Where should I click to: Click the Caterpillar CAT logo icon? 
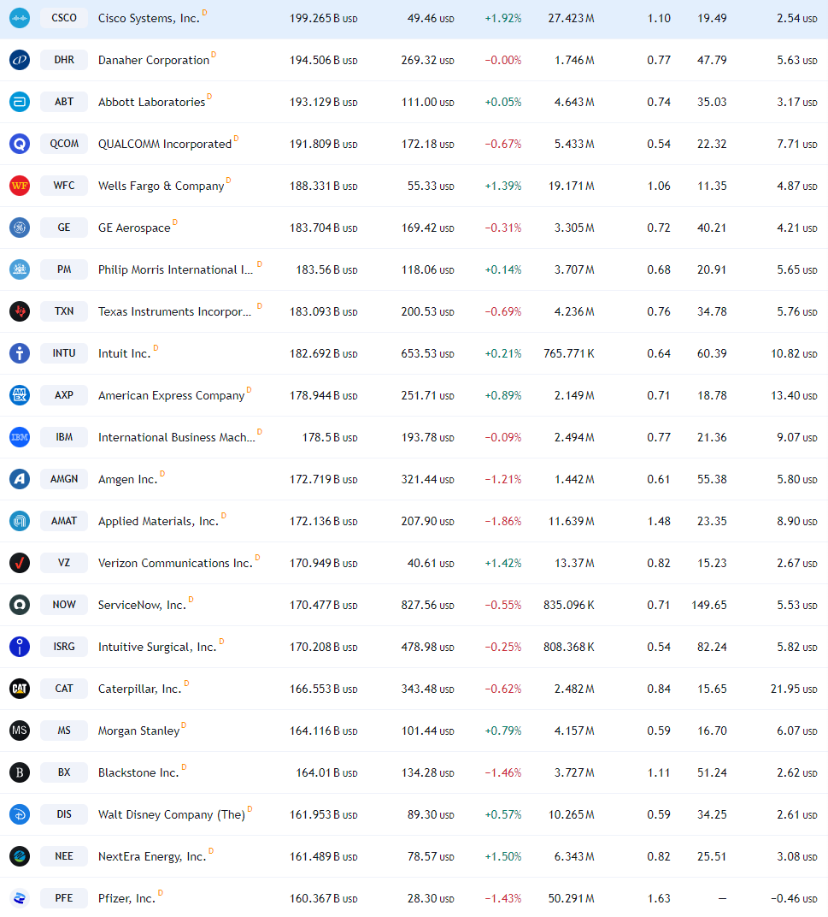point(20,689)
